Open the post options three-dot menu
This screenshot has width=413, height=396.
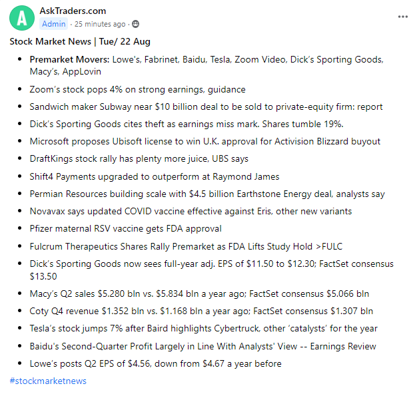click(x=403, y=17)
